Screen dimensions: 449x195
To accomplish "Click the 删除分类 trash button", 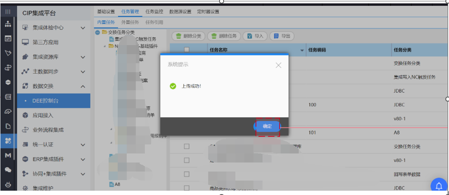I will [x=188, y=36].
